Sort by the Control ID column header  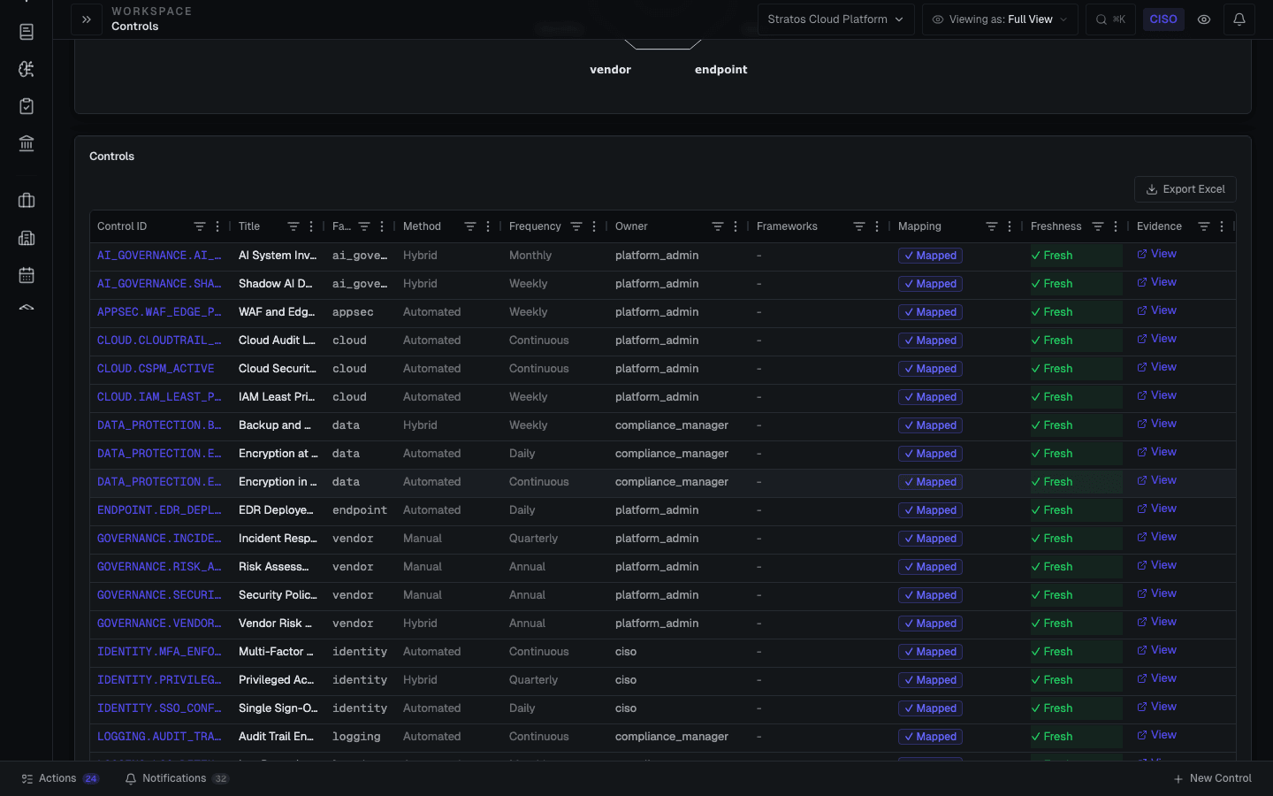122,226
